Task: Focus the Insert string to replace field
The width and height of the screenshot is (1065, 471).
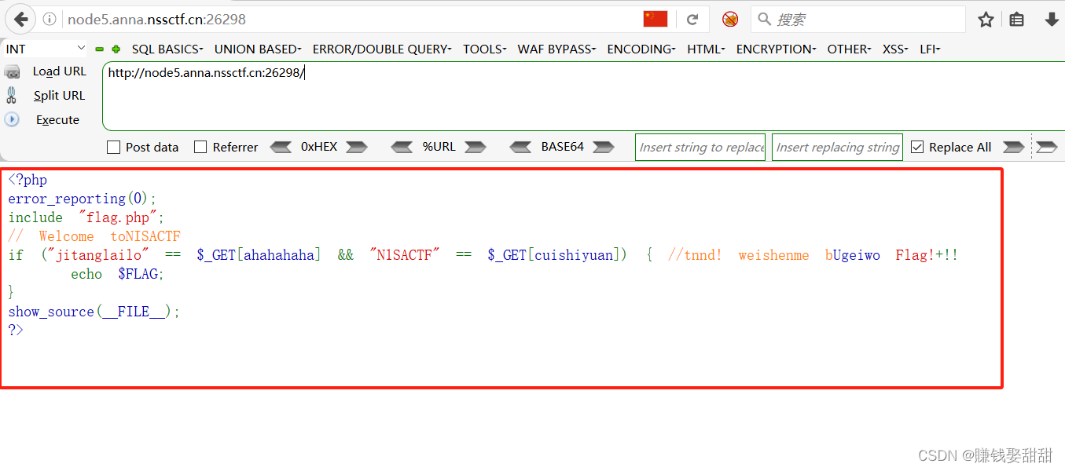Action: click(700, 147)
